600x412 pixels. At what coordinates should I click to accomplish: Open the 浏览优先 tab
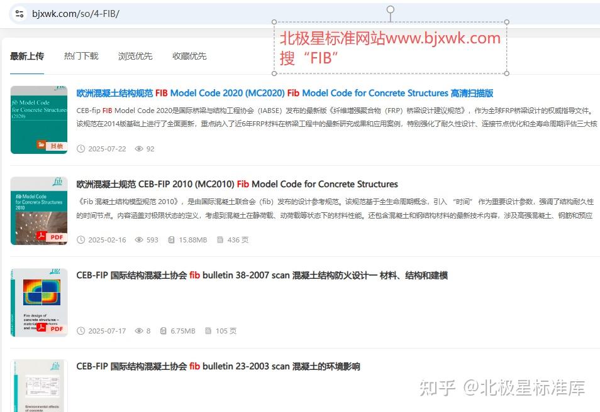[135, 56]
